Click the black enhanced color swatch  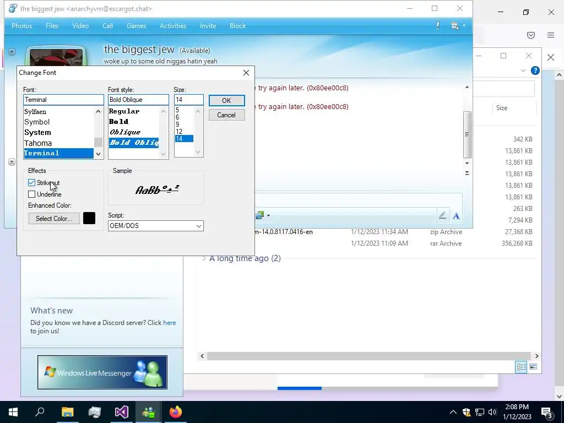(89, 218)
